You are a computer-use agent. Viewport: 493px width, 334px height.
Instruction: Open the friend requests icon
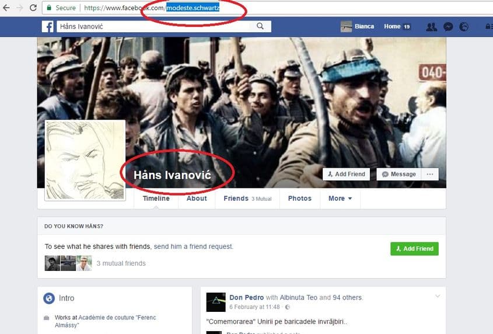431,27
